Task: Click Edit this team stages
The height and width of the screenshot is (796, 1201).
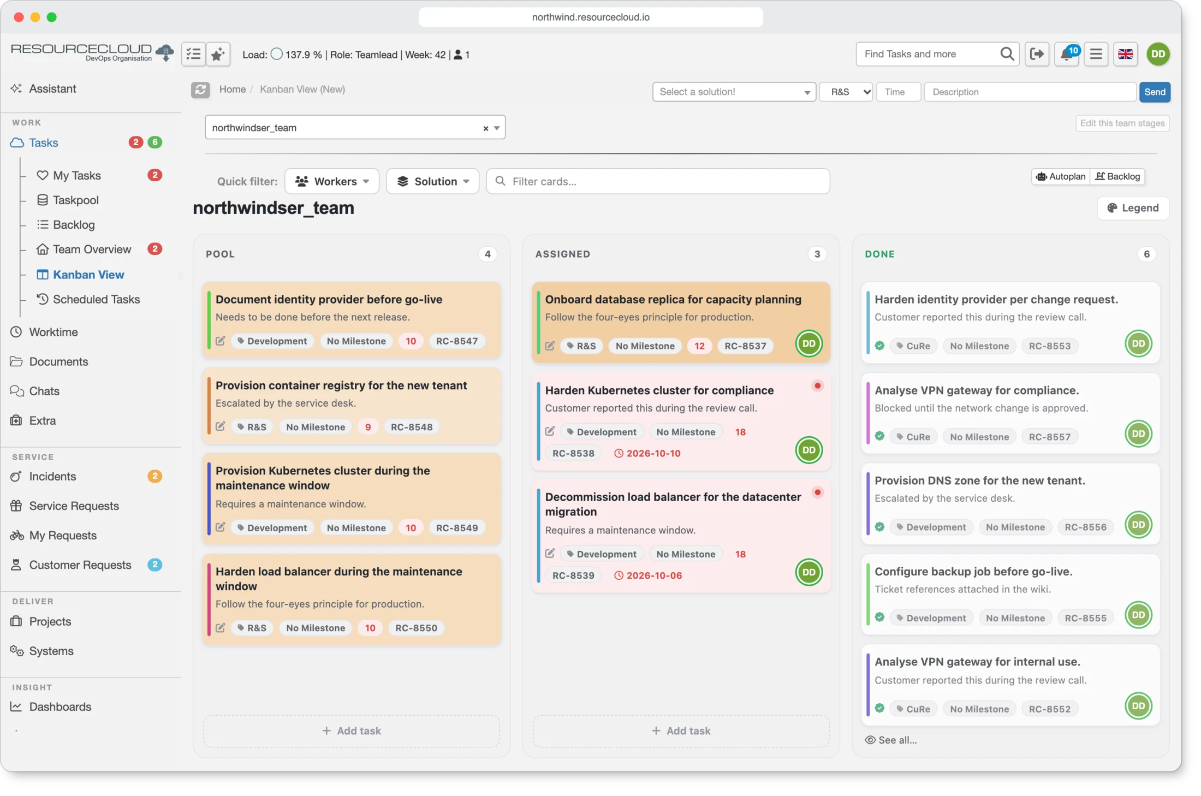Action: click(x=1122, y=123)
